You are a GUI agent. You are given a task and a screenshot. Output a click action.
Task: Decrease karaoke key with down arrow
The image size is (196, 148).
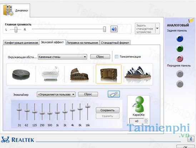pos(146,122)
